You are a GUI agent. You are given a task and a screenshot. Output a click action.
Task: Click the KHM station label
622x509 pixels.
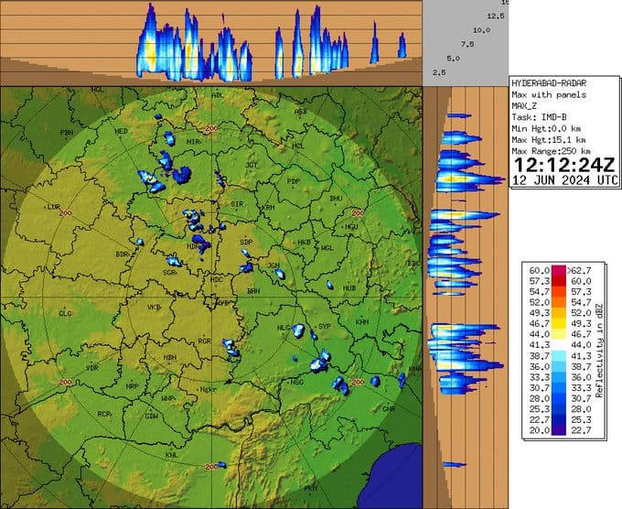[362, 322]
